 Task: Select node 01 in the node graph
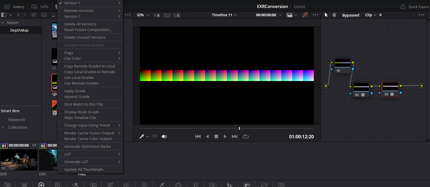tap(342, 66)
